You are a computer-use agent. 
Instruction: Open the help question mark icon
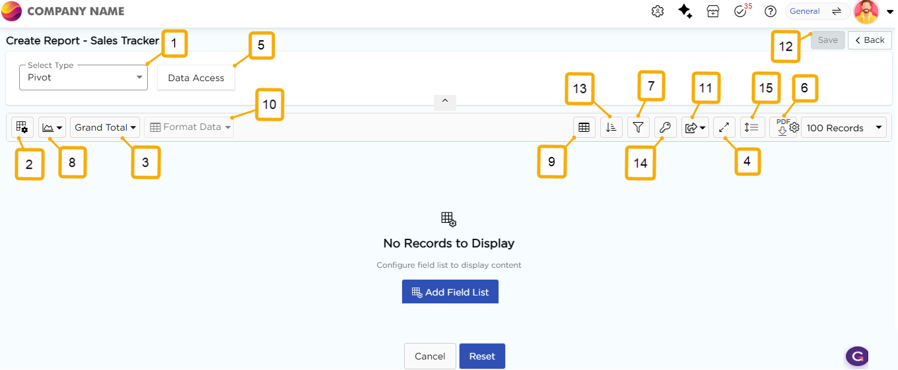[770, 11]
